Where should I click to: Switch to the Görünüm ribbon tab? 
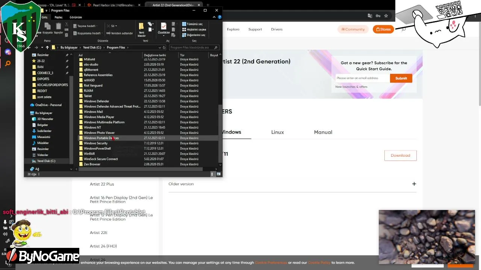pyautogui.click(x=76, y=17)
